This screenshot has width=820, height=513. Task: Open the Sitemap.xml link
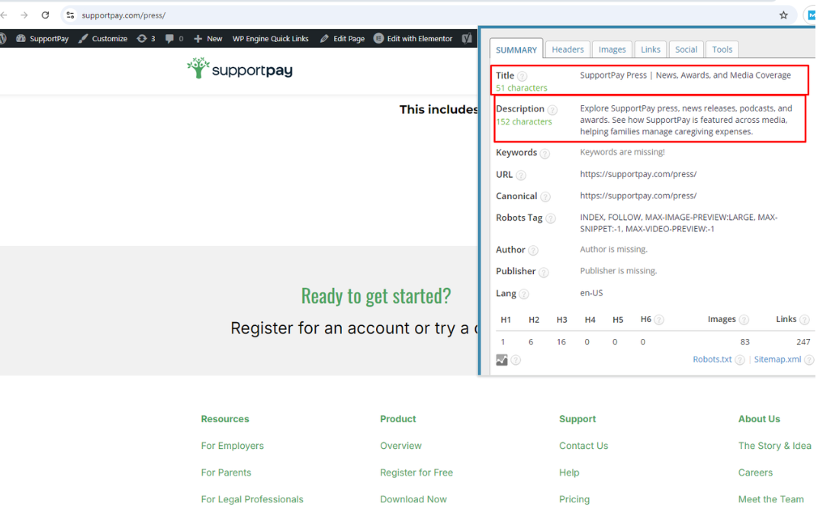pyautogui.click(x=777, y=360)
